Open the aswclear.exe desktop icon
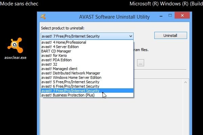Viewport: 203px width, 135px height. (x=16, y=48)
